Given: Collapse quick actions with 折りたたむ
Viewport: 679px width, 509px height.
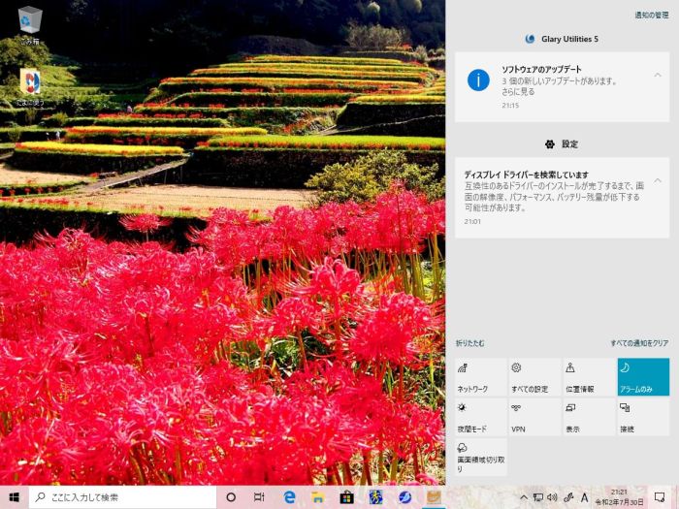Looking at the screenshot, I should click(469, 343).
